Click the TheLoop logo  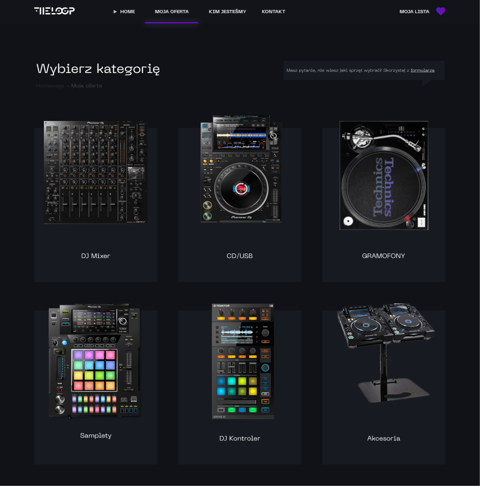tap(54, 11)
